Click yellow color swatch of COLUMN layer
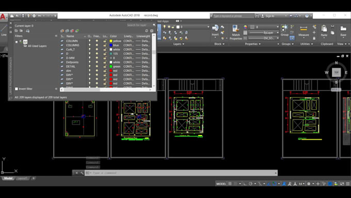Image resolution: width=351 pixels, height=198 pixels. [111, 41]
